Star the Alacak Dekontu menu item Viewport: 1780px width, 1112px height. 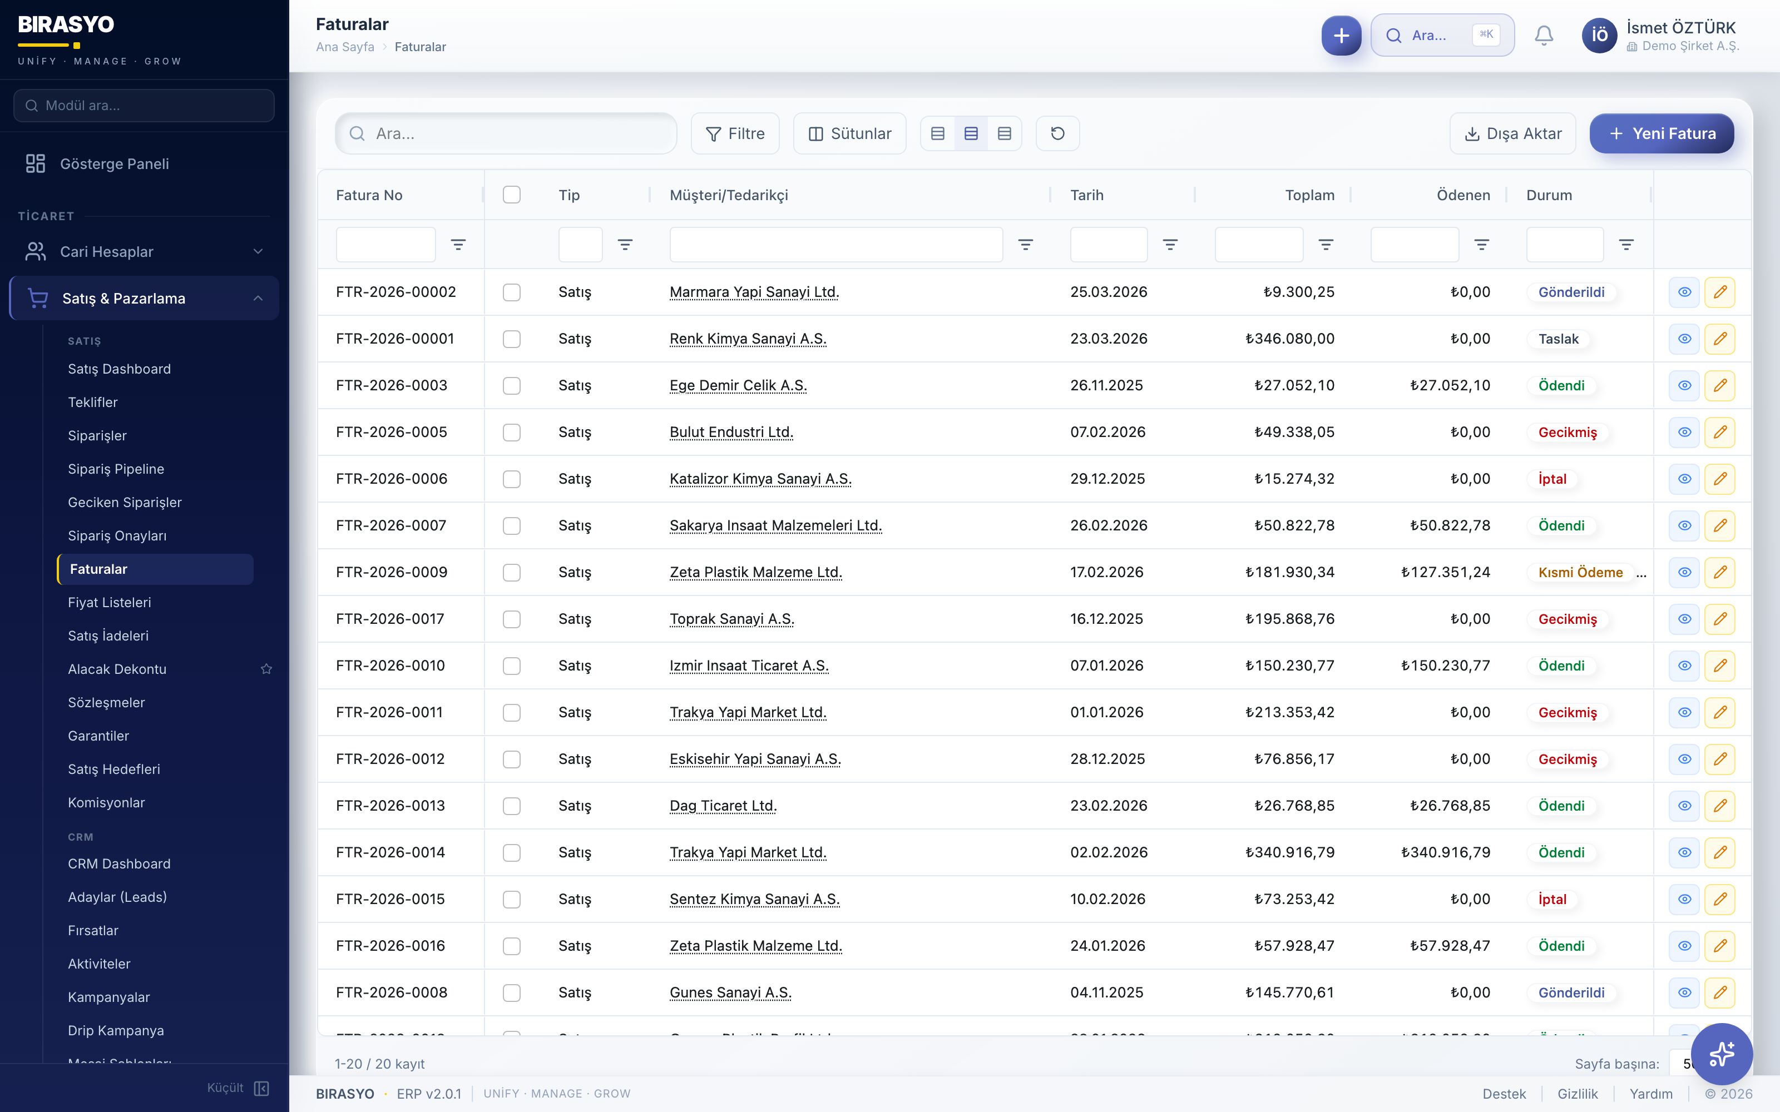tap(266, 668)
